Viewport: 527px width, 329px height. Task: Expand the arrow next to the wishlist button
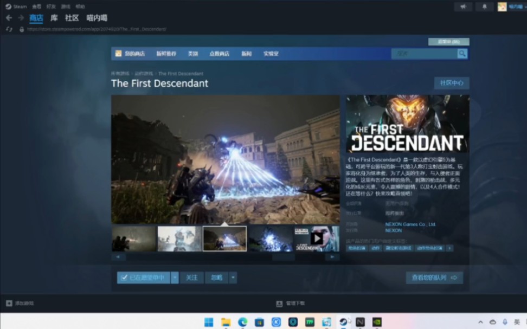pos(175,278)
